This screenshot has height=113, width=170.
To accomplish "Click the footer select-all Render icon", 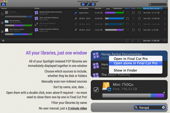I will 139,41.
